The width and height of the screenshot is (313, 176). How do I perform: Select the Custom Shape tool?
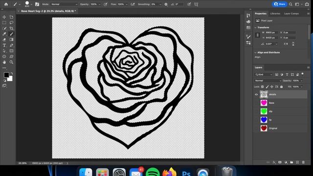click(x=11, y=57)
